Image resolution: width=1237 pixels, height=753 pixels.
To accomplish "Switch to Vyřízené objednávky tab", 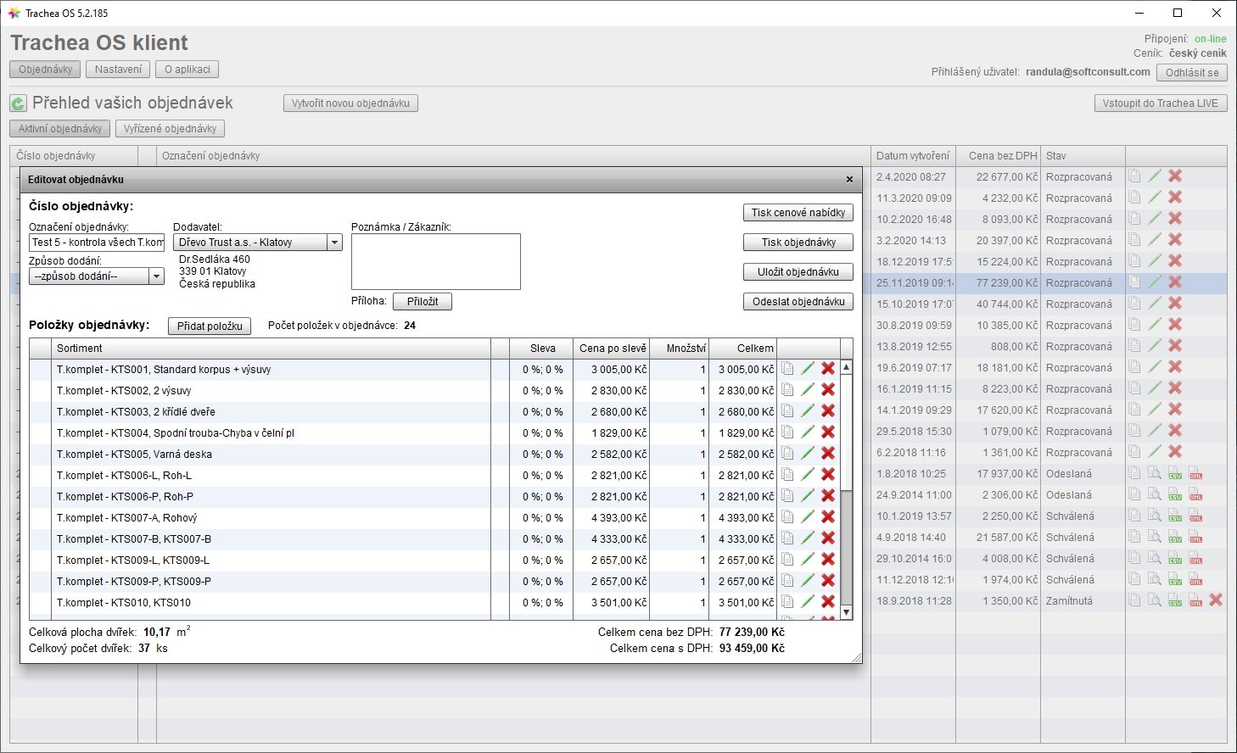I will 170,129.
